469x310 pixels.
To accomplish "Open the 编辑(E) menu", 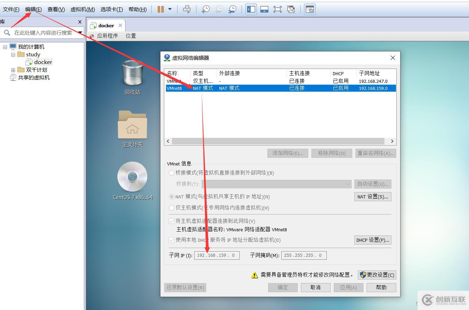I will (x=34, y=9).
